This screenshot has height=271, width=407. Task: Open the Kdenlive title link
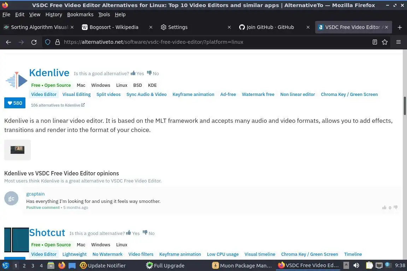(x=49, y=73)
